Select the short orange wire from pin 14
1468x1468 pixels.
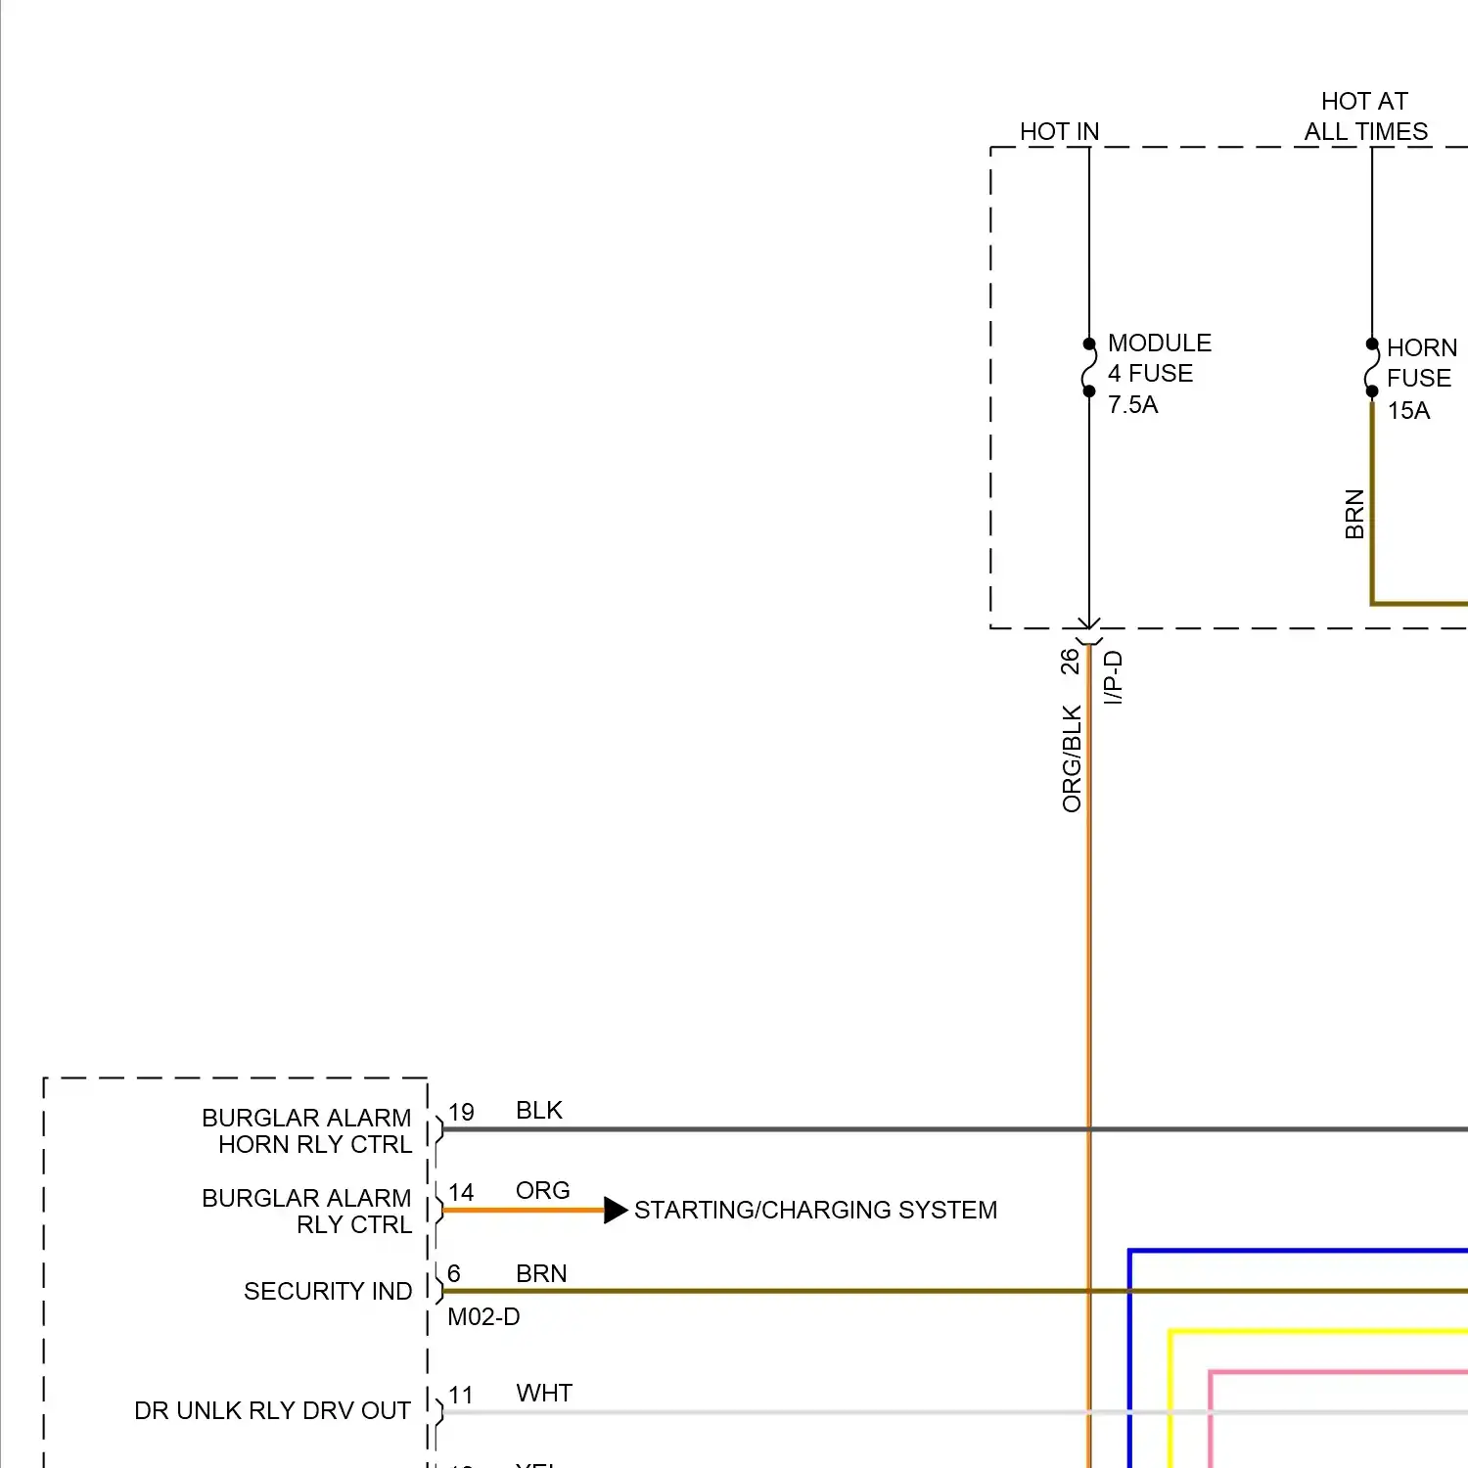pyautogui.click(x=524, y=1211)
